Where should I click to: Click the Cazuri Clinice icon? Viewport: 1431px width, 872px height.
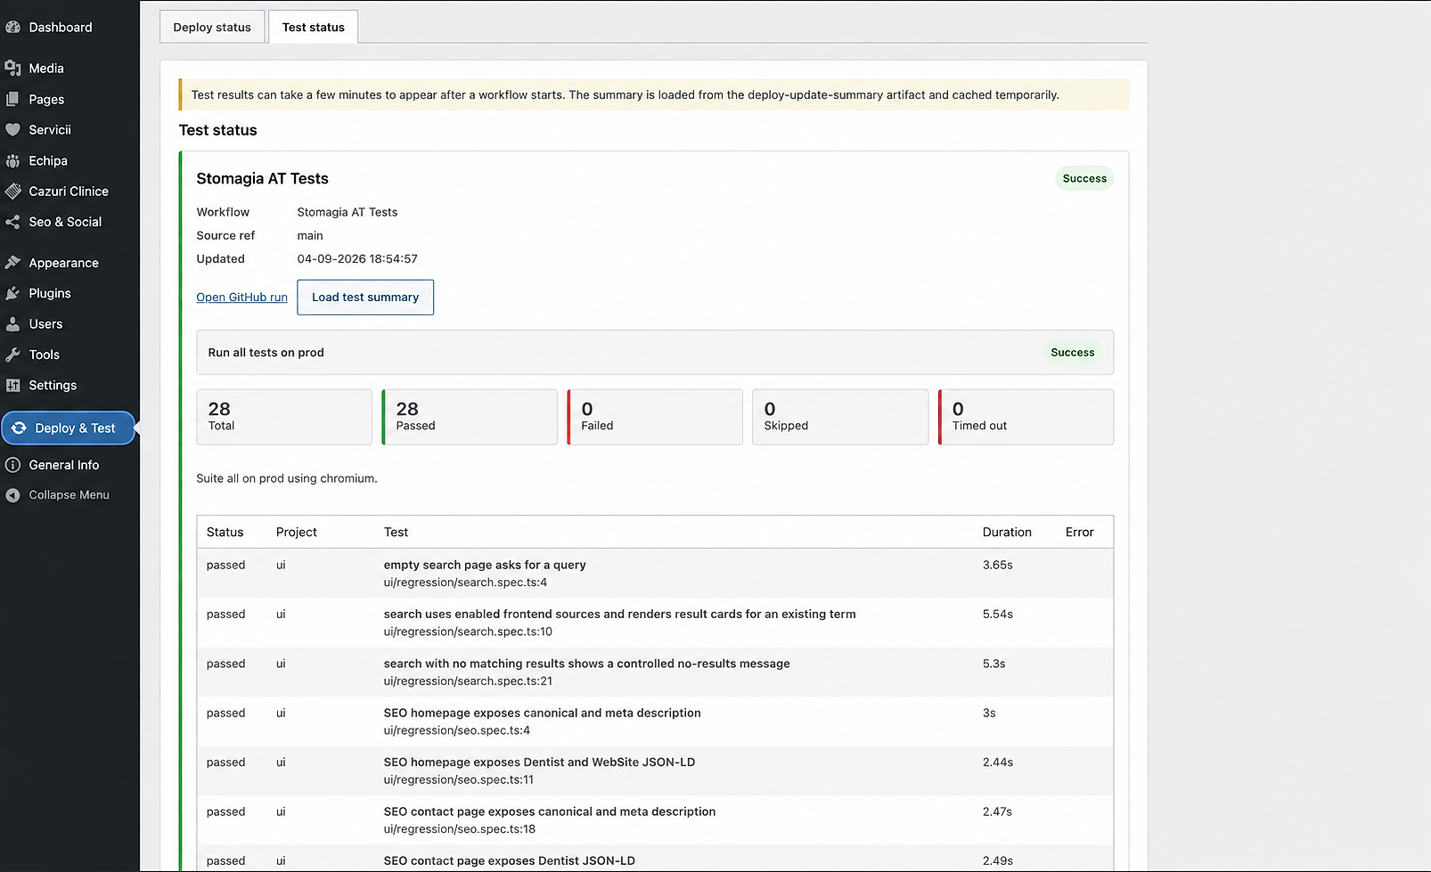coord(12,192)
